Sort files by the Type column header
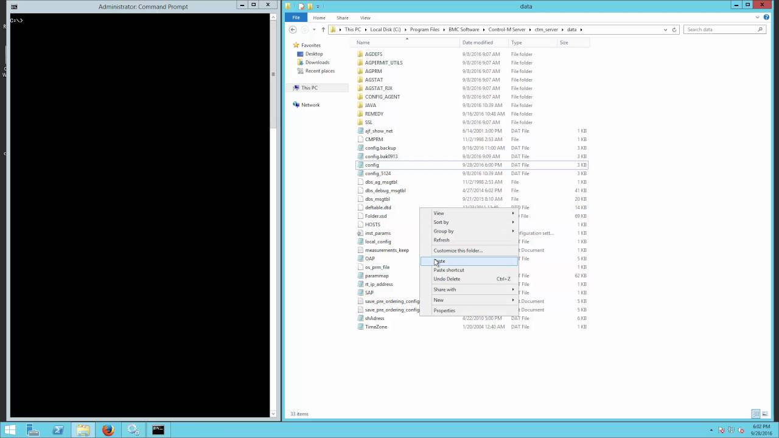The width and height of the screenshot is (779, 438). pyautogui.click(x=533, y=43)
